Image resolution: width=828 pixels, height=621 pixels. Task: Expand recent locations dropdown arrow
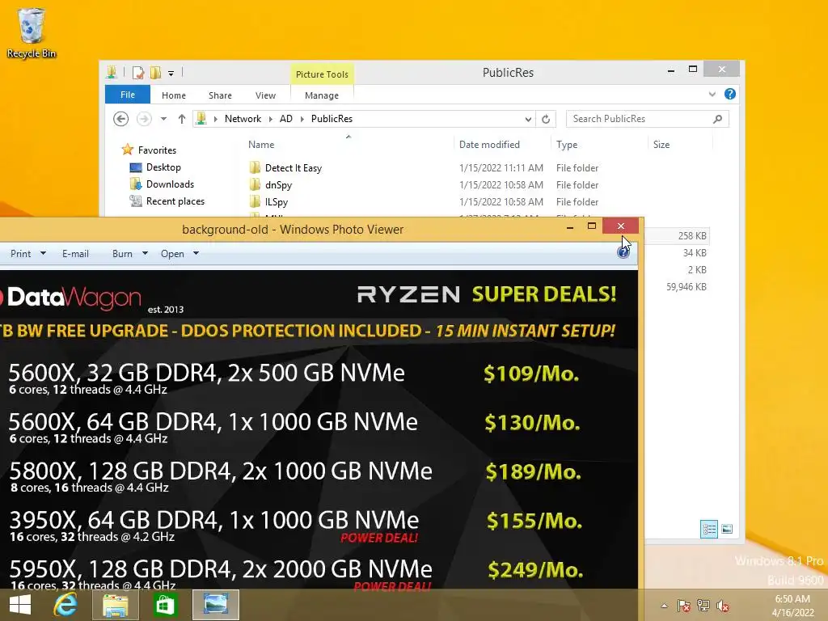point(163,119)
